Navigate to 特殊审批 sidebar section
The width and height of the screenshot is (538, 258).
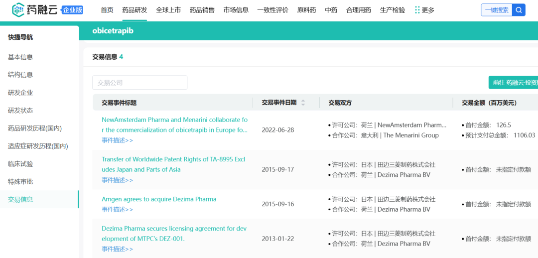tap(20, 181)
